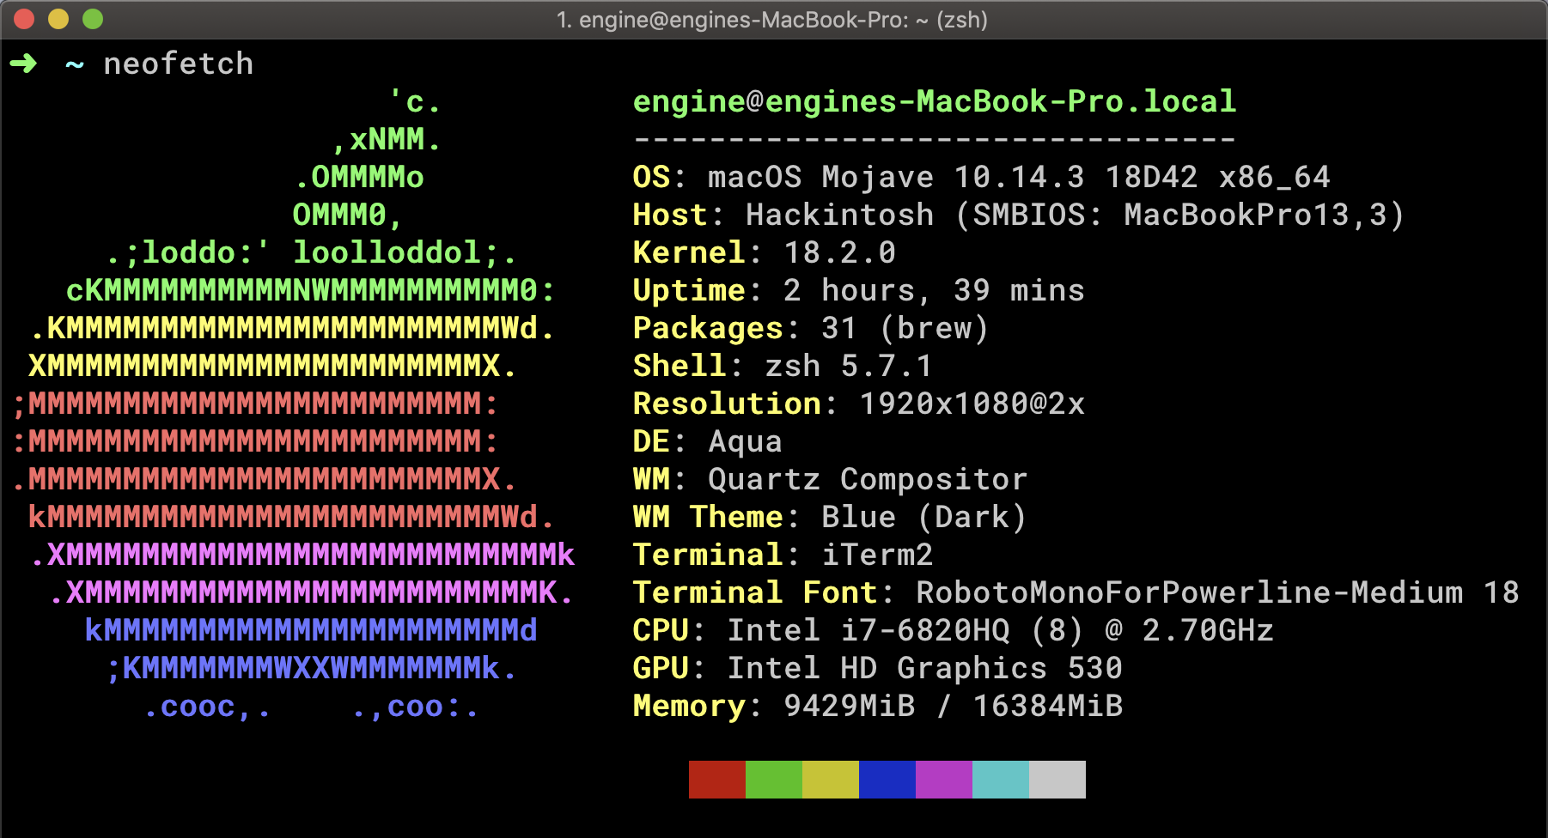Click the 'Resolution' label

point(727,404)
